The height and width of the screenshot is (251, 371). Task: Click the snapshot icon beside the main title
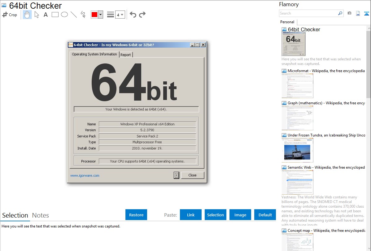tap(4, 6)
